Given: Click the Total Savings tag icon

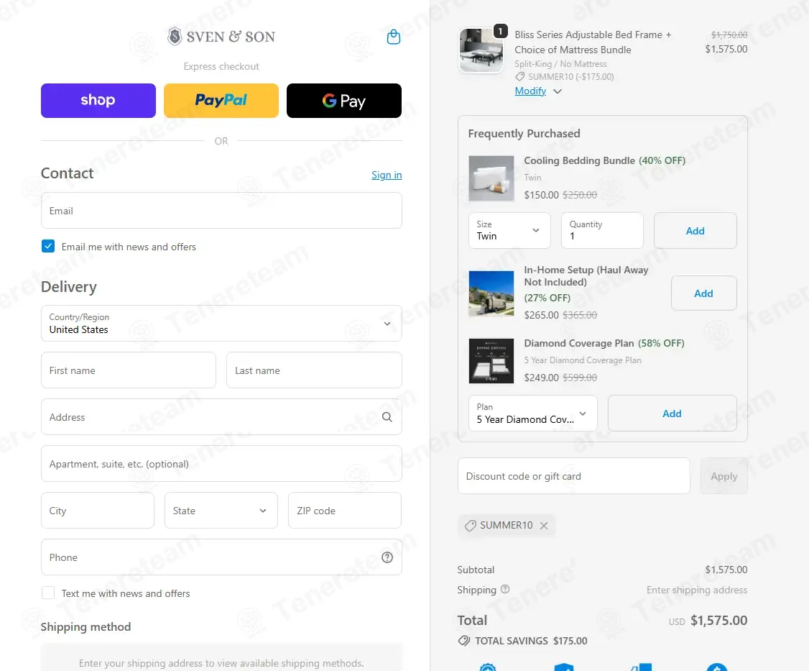Looking at the screenshot, I should click(x=464, y=641).
